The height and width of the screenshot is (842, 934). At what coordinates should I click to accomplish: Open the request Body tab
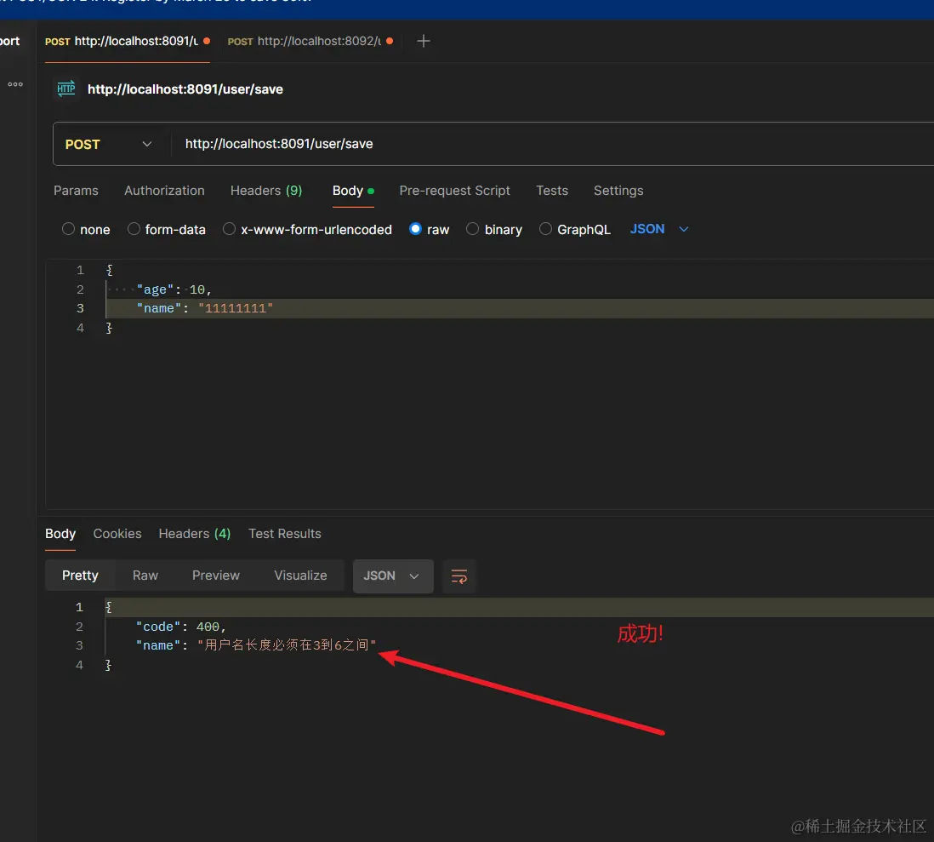tap(353, 191)
